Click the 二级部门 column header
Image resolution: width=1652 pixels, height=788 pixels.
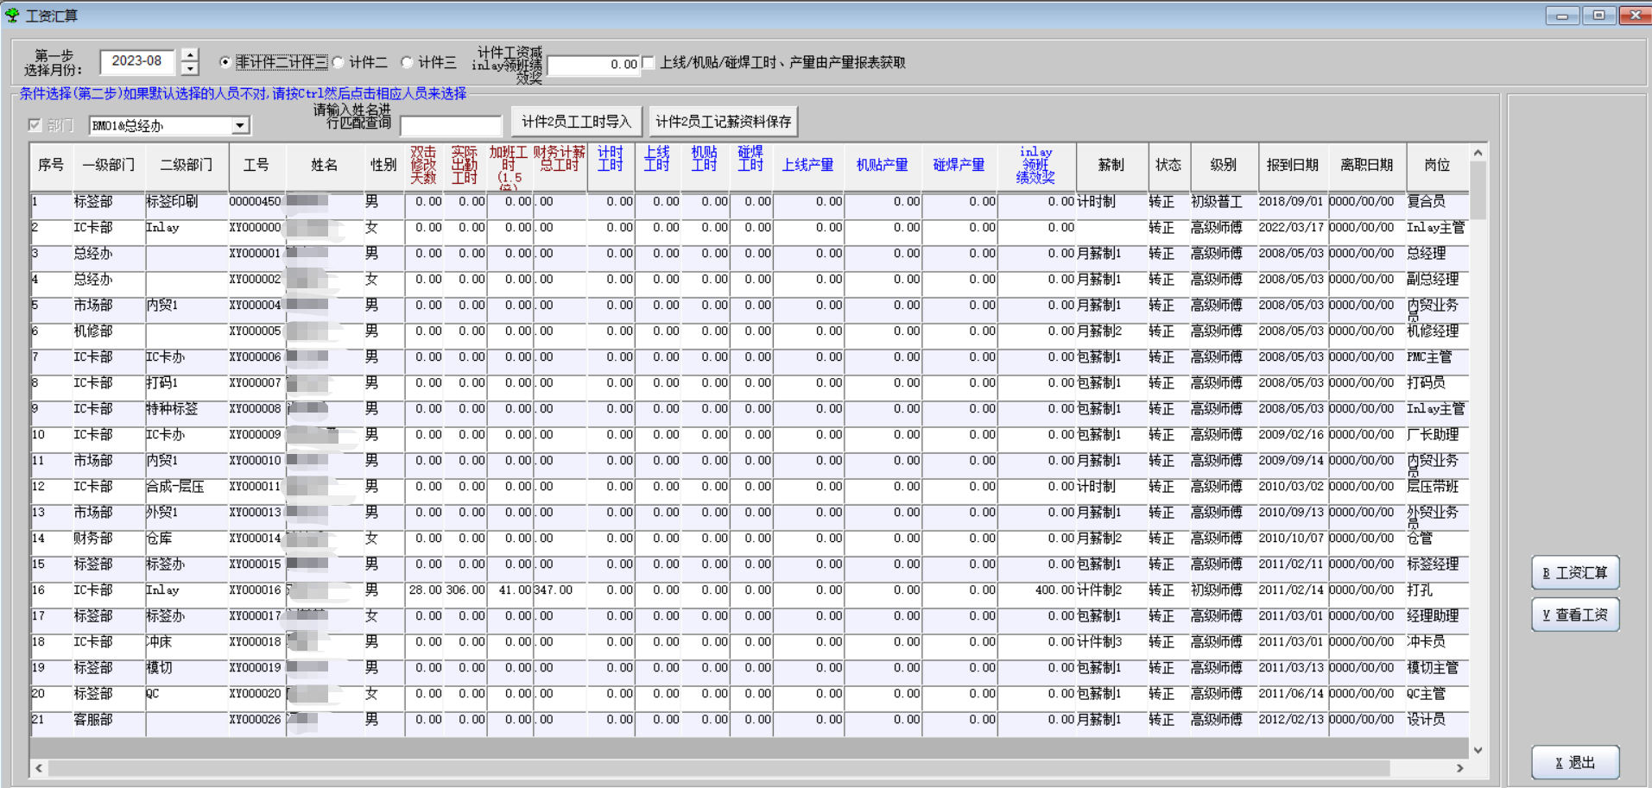click(x=187, y=166)
